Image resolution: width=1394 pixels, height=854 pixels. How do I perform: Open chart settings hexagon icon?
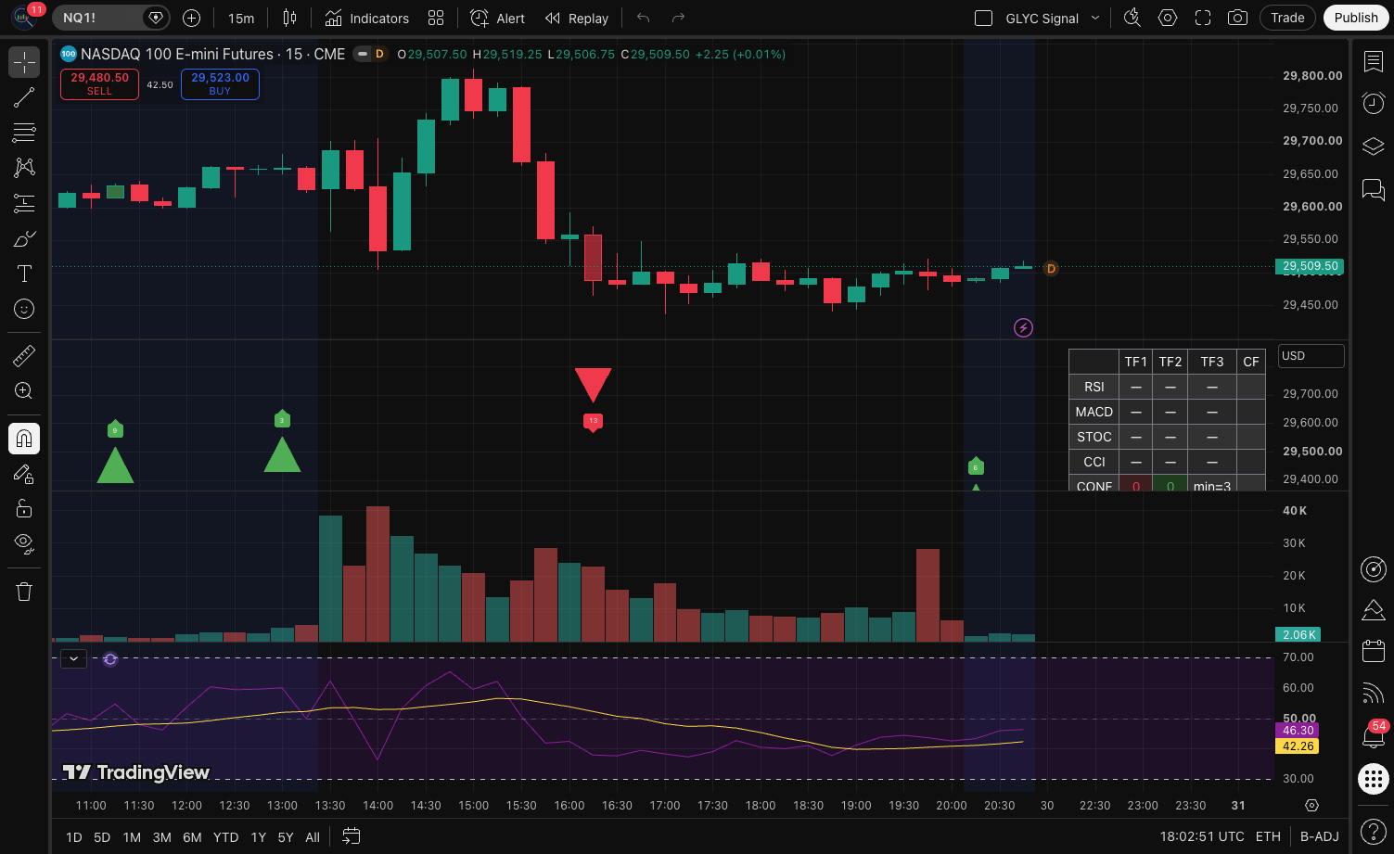click(x=1168, y=18)
